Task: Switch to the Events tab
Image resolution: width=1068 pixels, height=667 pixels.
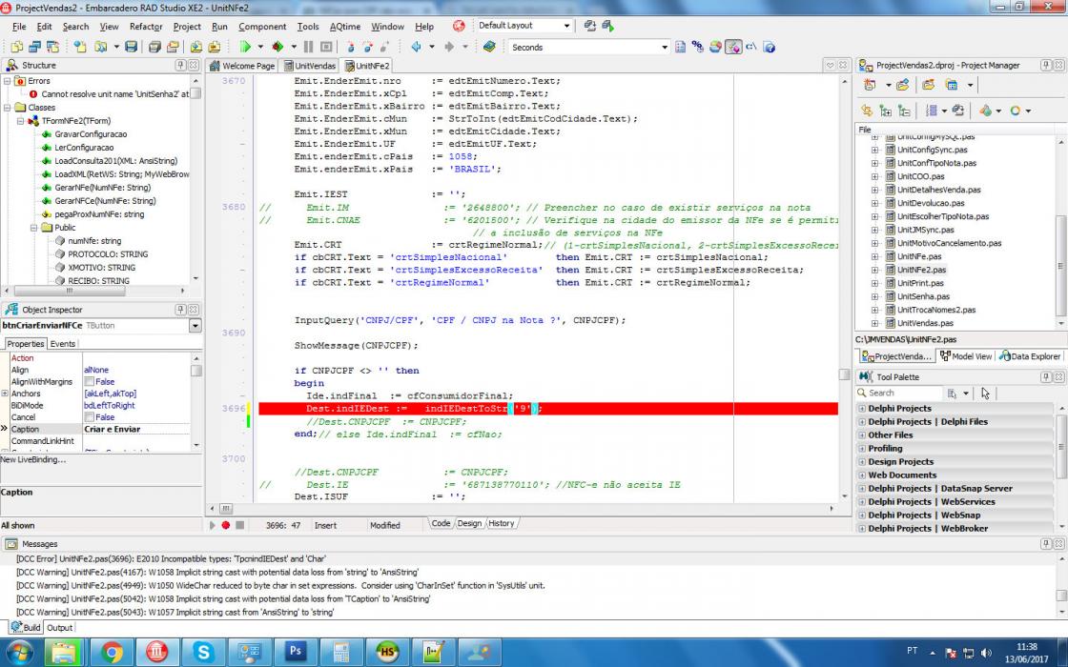Action: click(63, 344)
